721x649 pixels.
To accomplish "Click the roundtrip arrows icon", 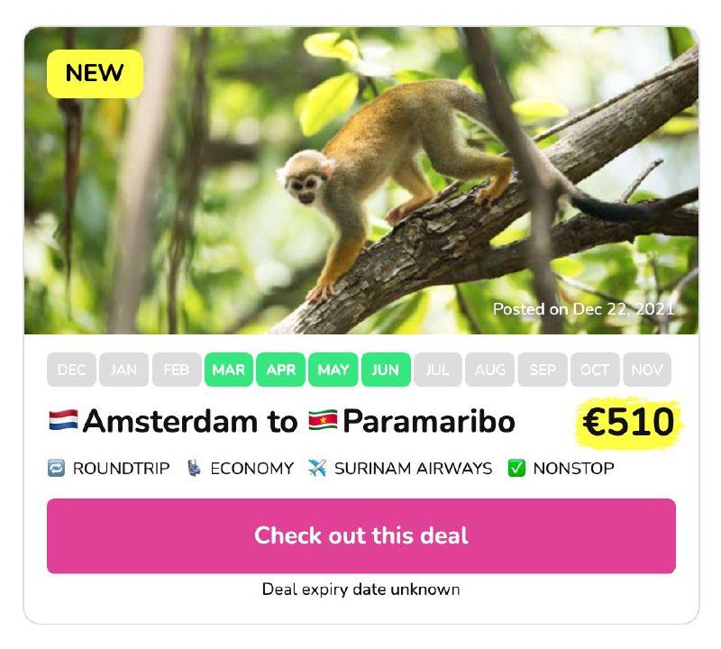I will (57, 468).
